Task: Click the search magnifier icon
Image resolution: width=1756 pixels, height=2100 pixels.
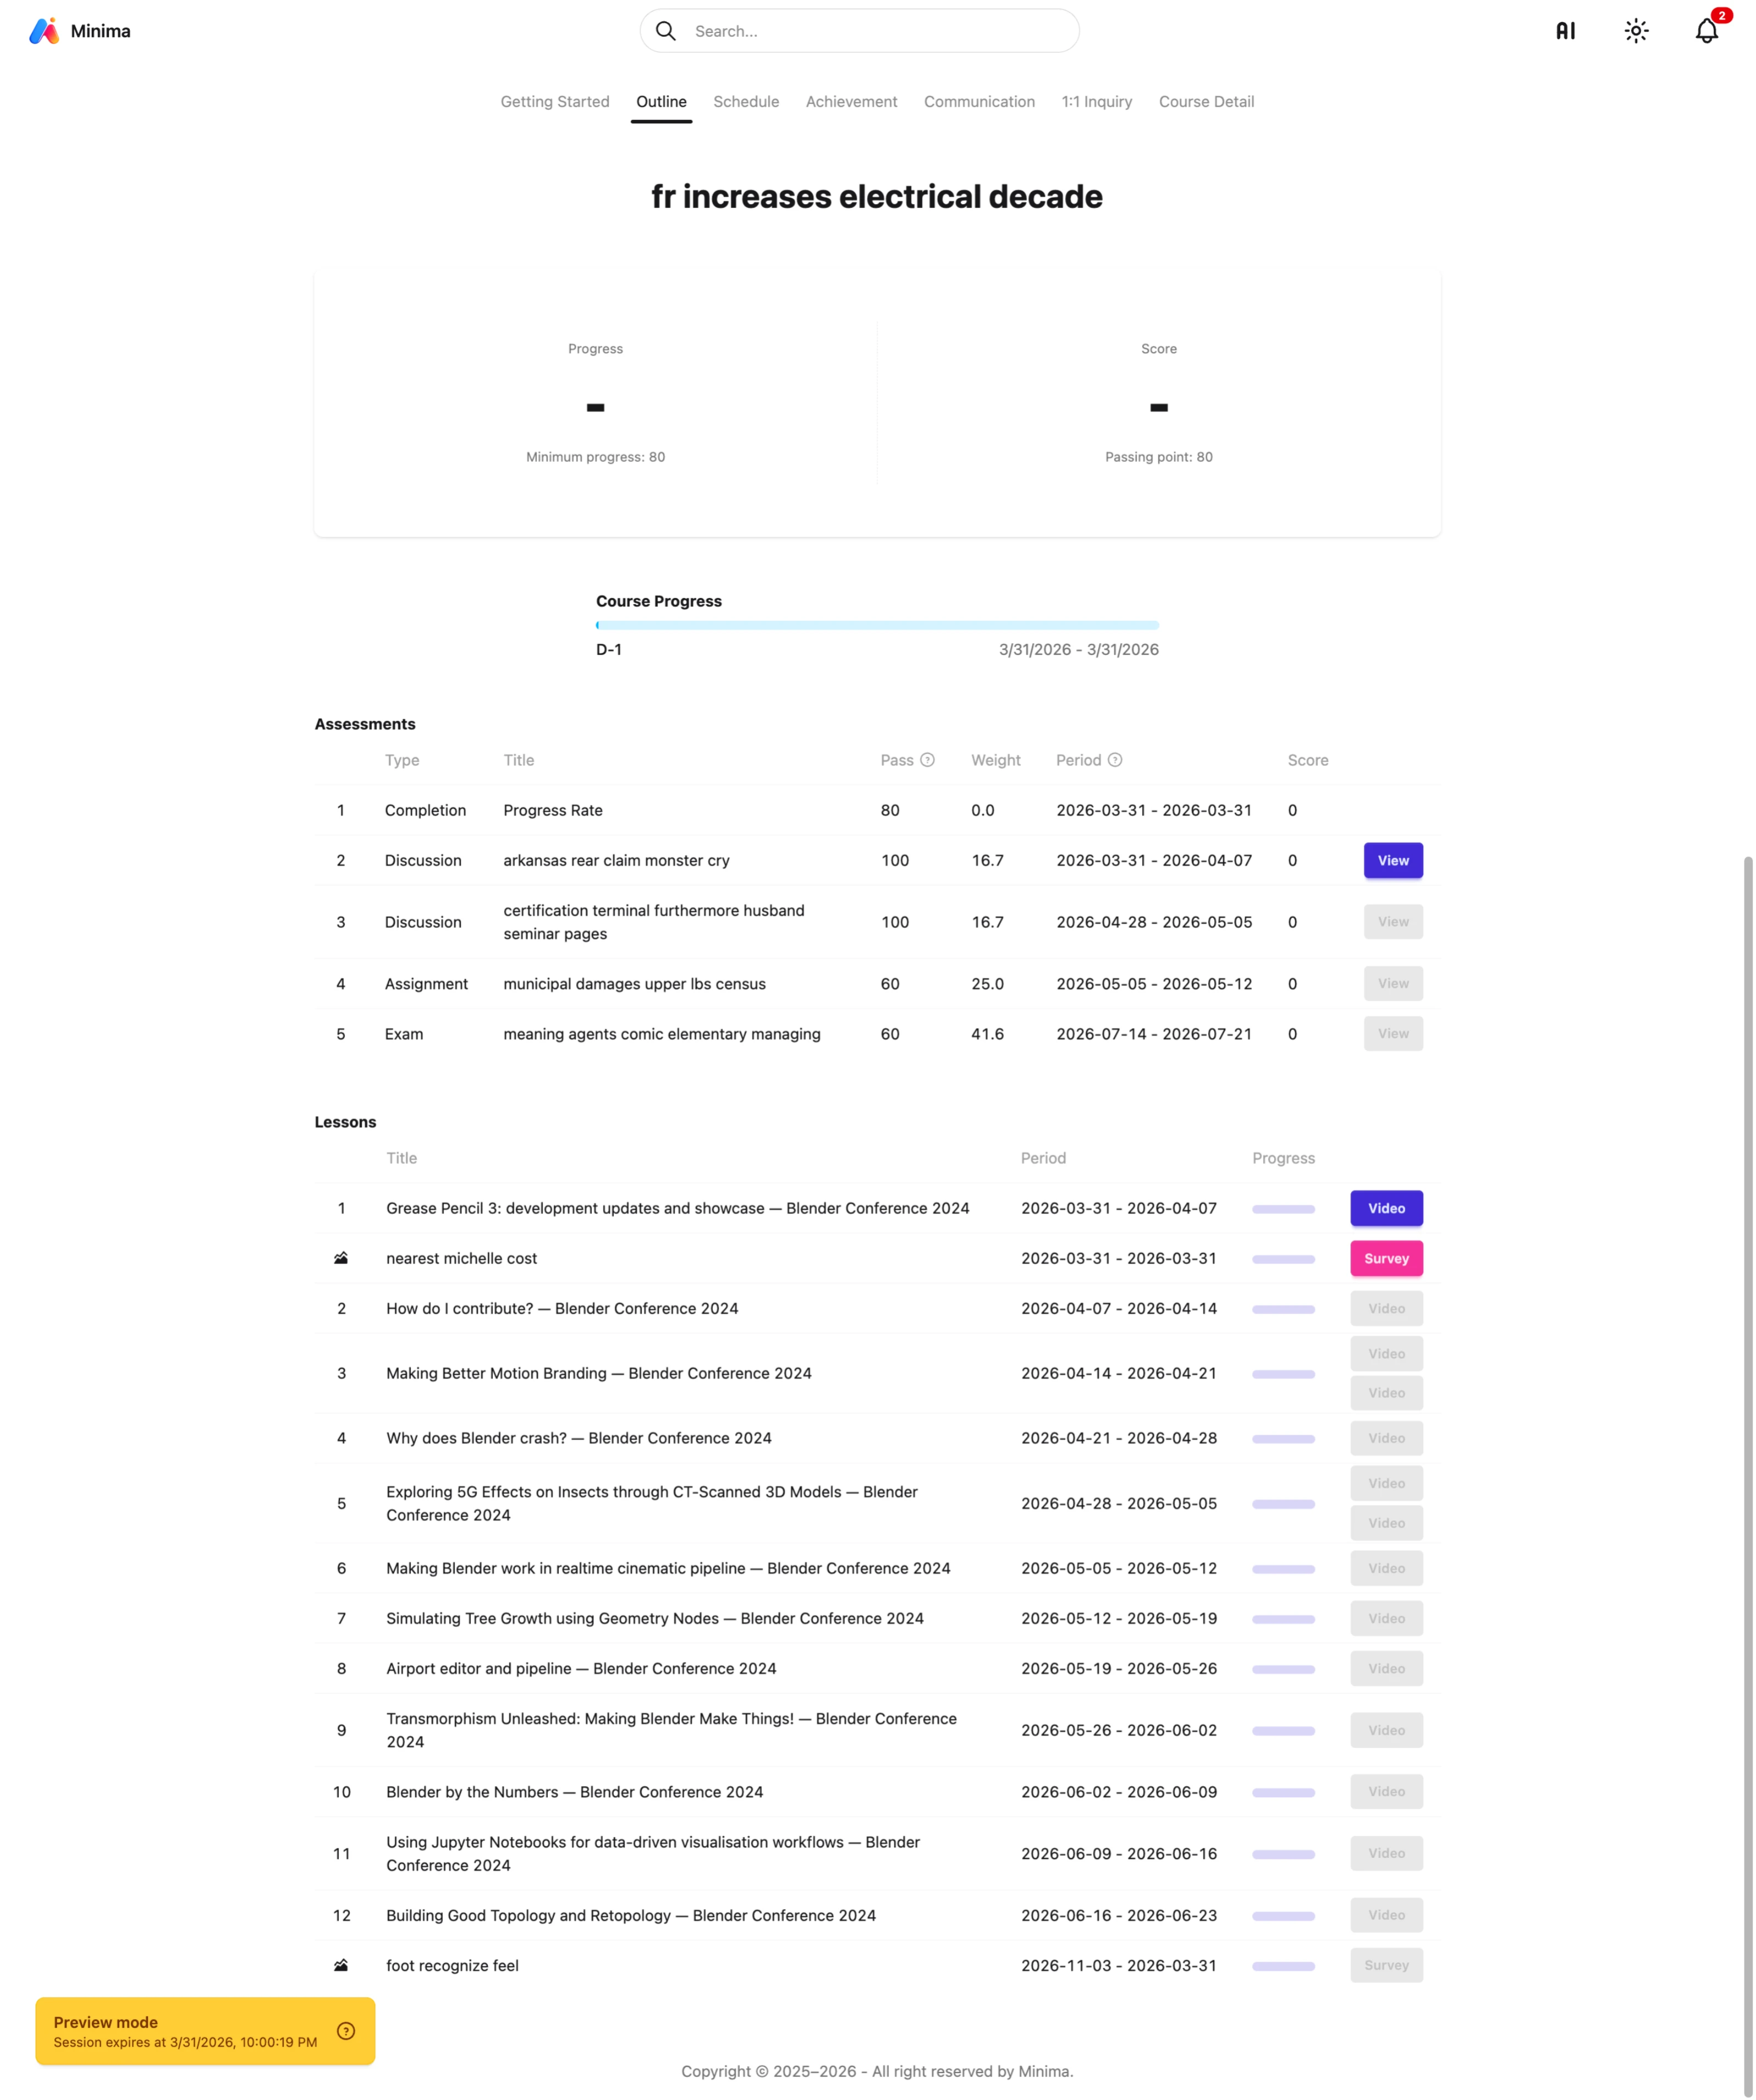Action: 666,31
